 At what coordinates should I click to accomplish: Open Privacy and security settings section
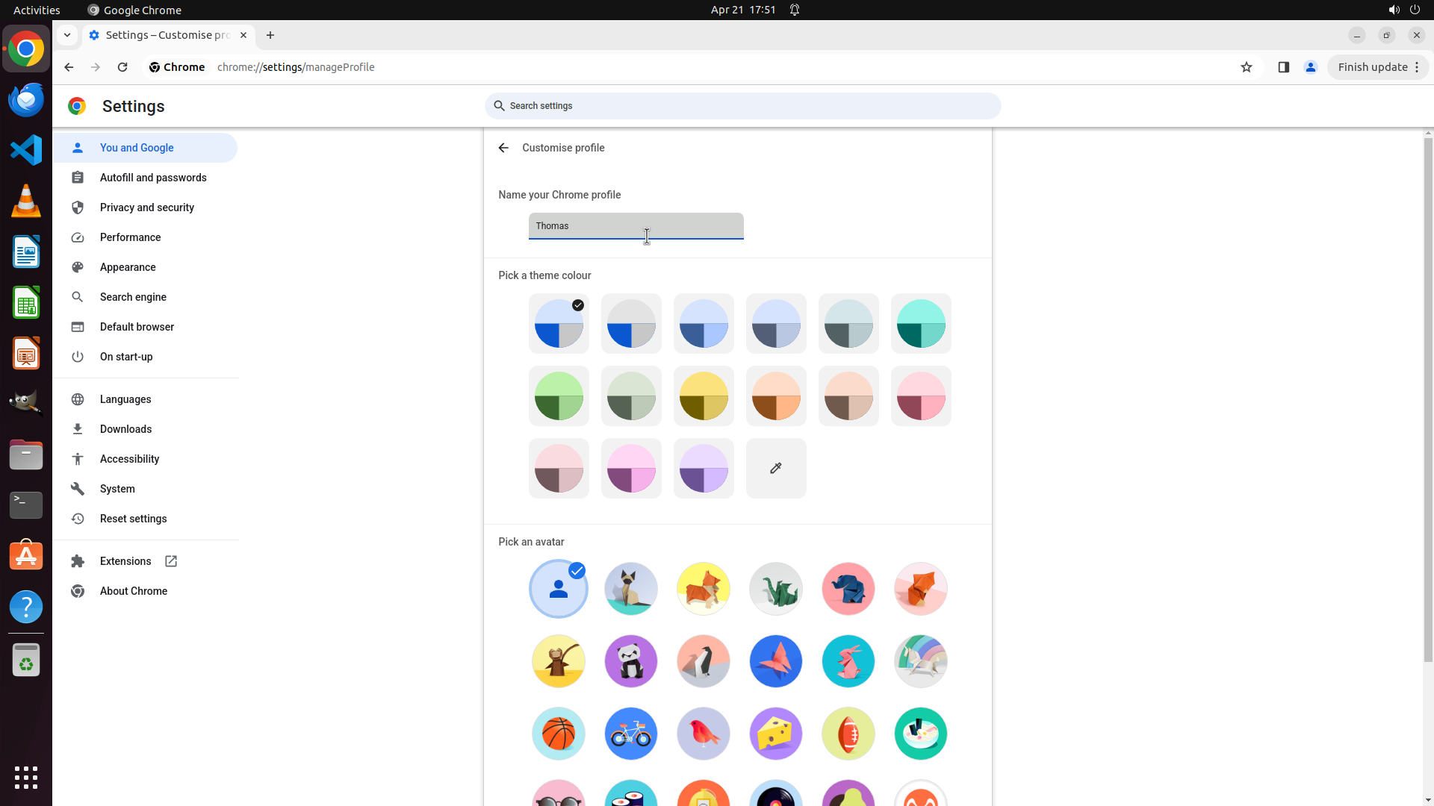pyautogui.click(x=146, y=207)
